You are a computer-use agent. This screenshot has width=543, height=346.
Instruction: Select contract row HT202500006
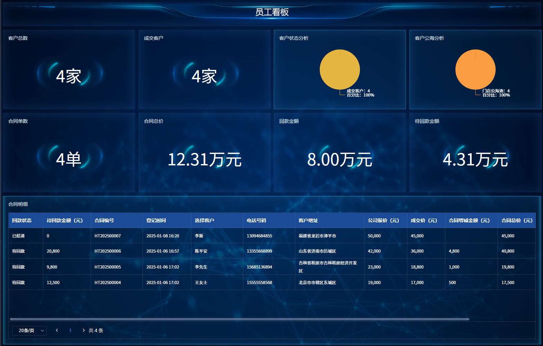[x=108, y=251]
